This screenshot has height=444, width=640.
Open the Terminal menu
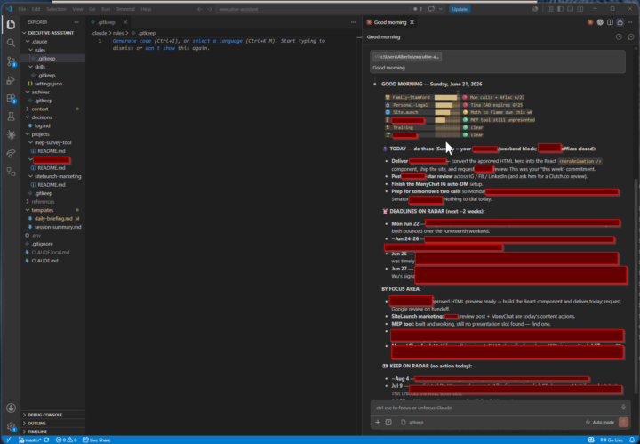pos(125,9)
